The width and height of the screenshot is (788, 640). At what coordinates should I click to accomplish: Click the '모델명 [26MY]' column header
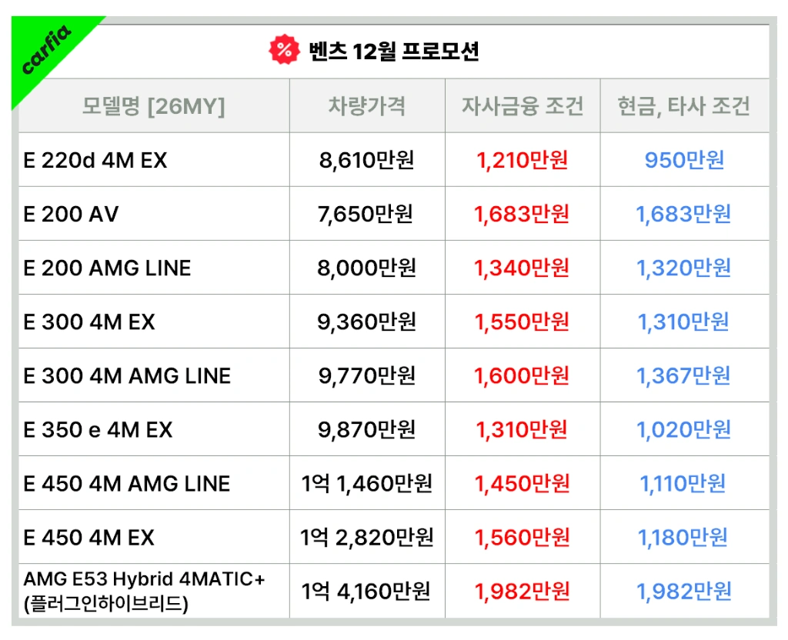pyautogui.click(x=154, y=106)
